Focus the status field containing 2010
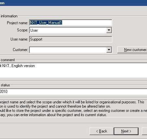147x139 pixels. (x=73, y=92)
